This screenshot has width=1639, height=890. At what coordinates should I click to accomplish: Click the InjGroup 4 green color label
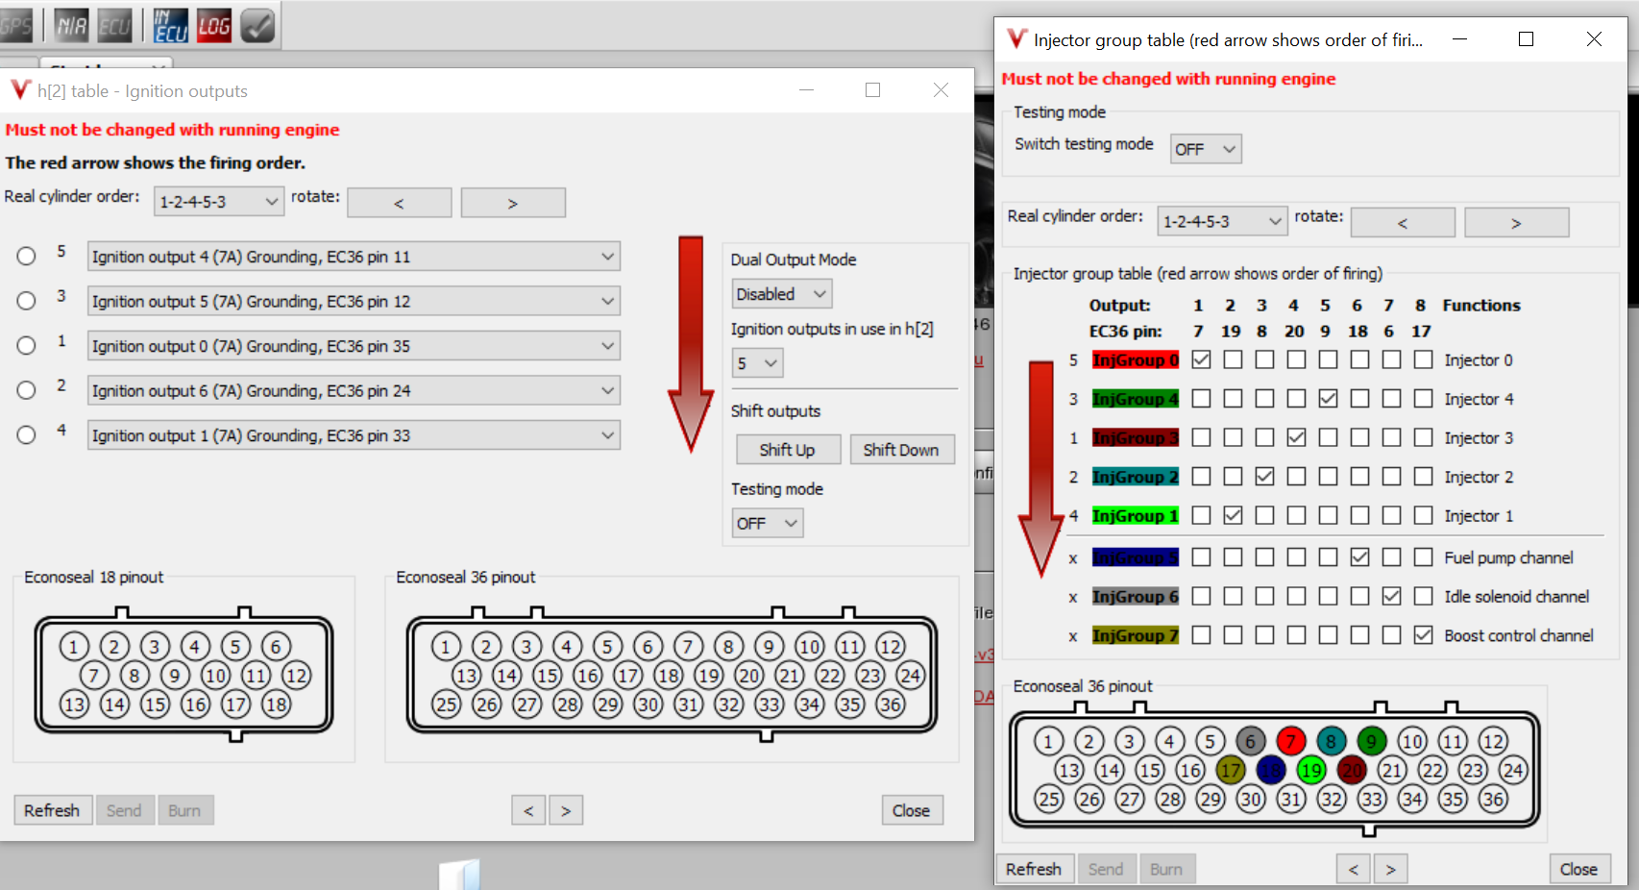pos(1135,399)
